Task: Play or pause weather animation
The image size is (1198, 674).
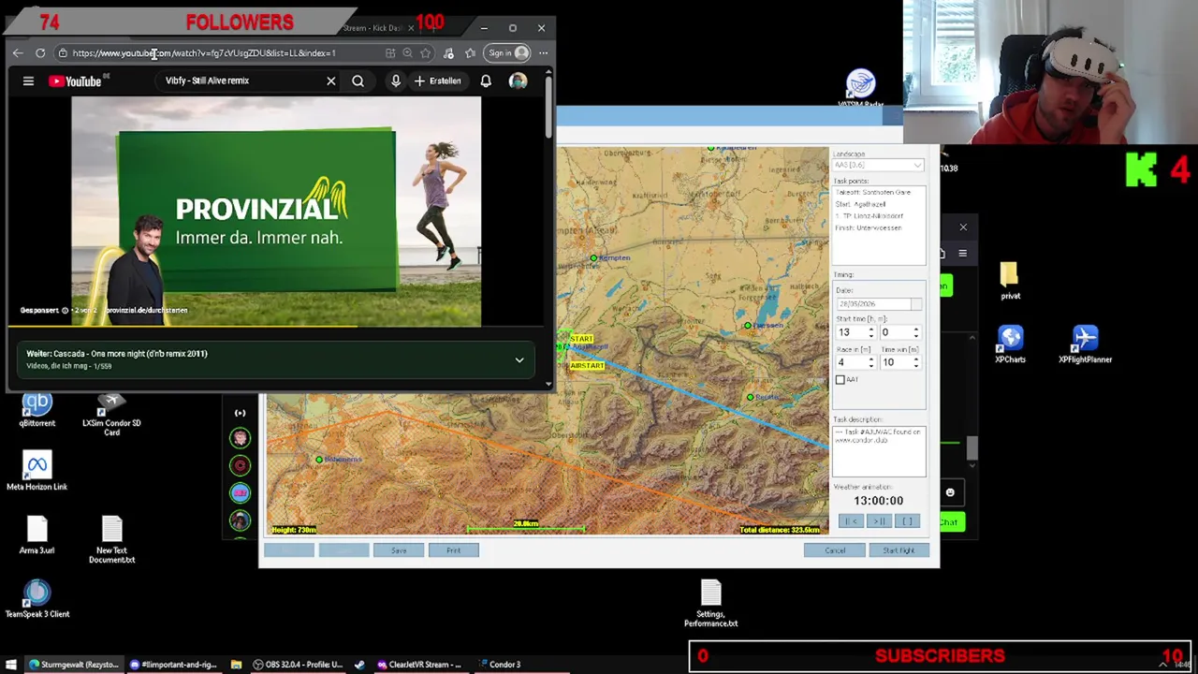Action: click(879, 521)
